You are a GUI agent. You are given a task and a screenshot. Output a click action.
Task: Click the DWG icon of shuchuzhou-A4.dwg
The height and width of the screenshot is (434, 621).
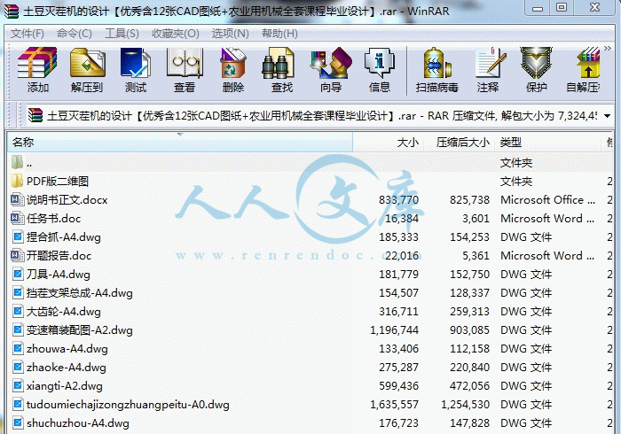[17, 422]
